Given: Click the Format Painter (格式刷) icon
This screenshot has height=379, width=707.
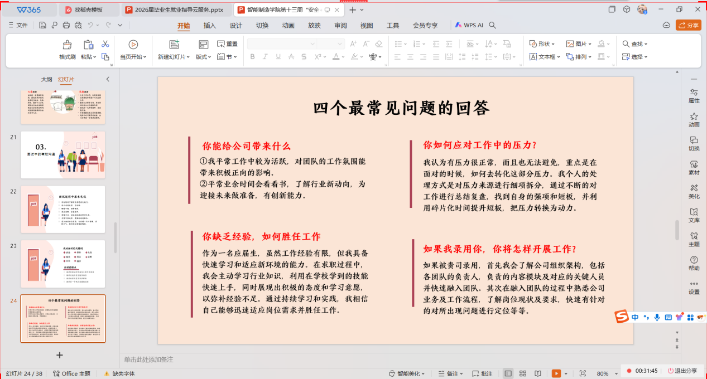Looking at the screenshot, I should tap(67, 45).
